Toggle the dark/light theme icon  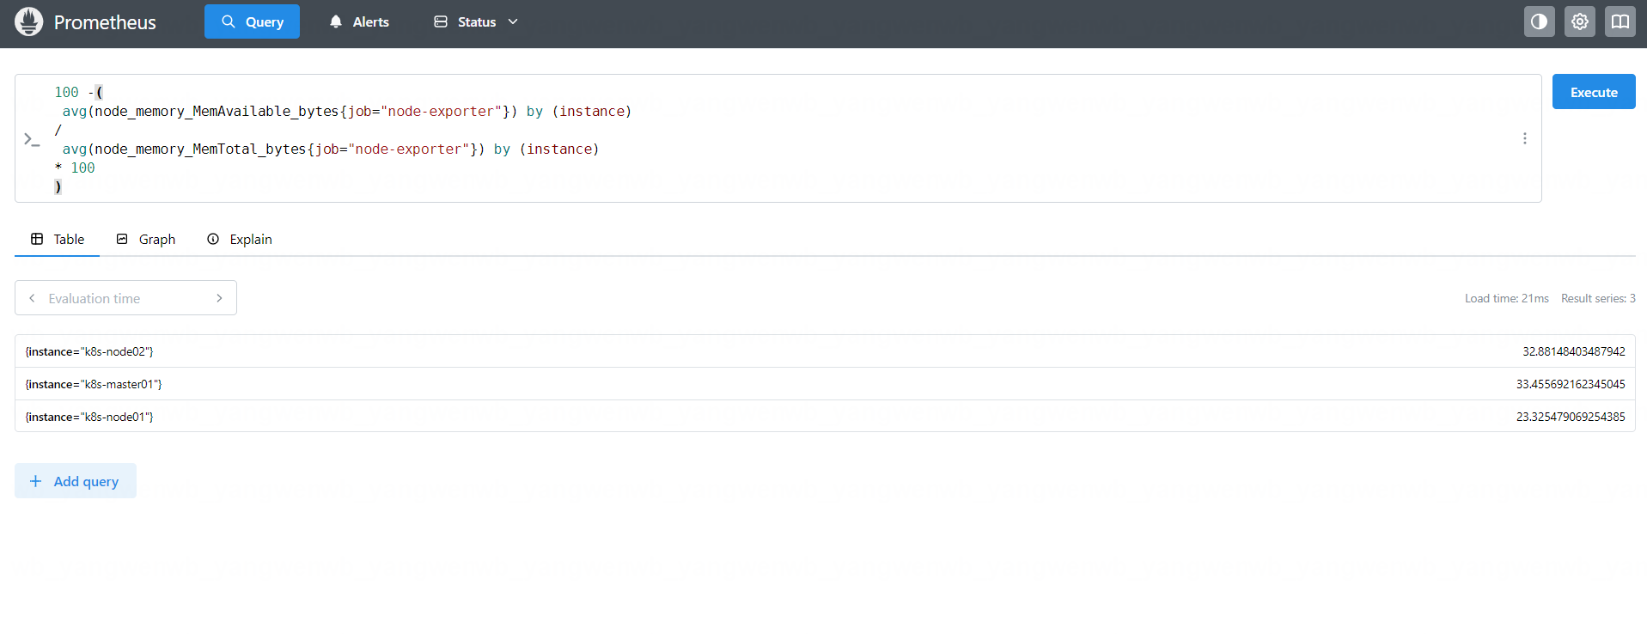1539,21
